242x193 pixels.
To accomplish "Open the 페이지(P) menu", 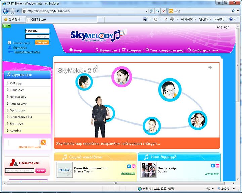I will click(189, 19).
